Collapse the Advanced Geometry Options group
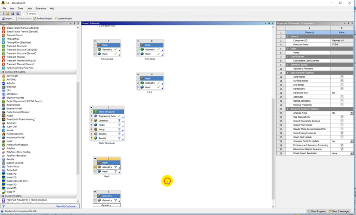356x215 pixels. (x=287, y=109)
